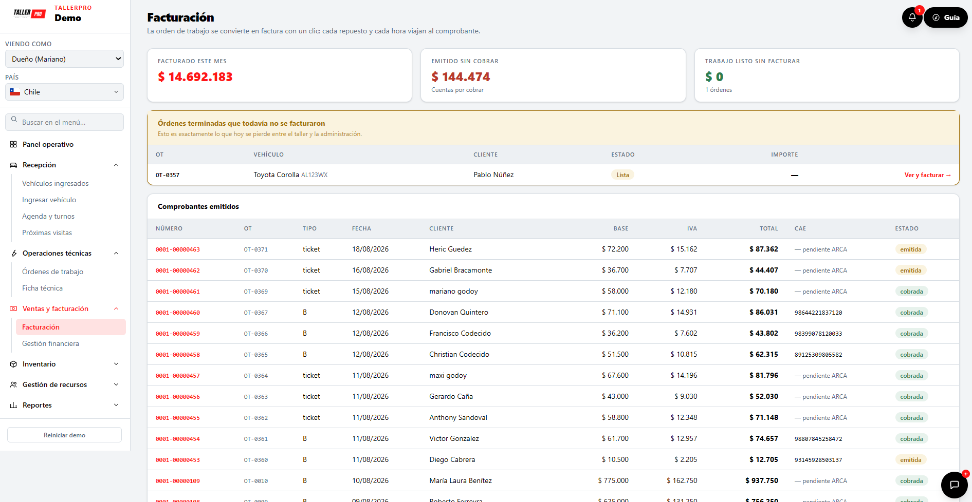Open invoice 0001-00000460

coord(178,313)
